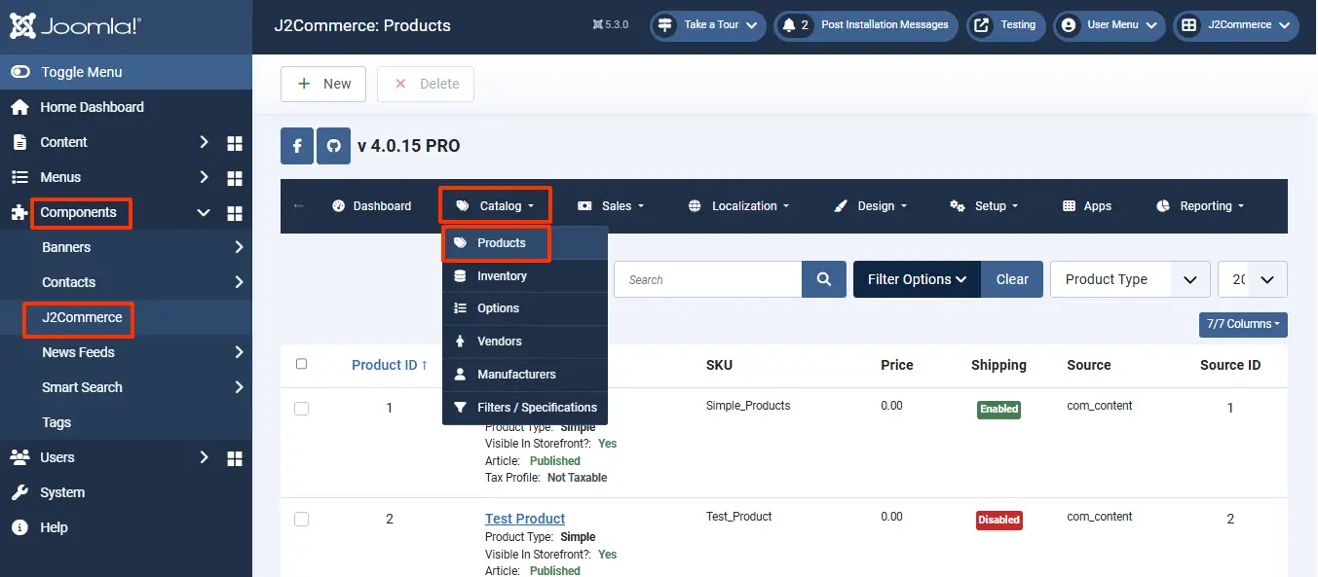Expand the Menus sidebar section

(x=204, y=177)
